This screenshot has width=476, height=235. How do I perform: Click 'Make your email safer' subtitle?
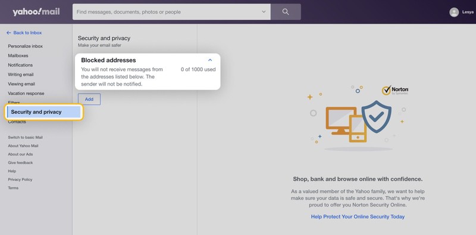pos(99,46)
